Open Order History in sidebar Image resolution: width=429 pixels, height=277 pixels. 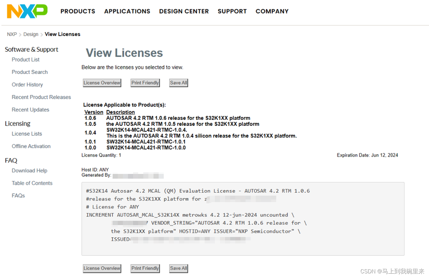point(27,85)
